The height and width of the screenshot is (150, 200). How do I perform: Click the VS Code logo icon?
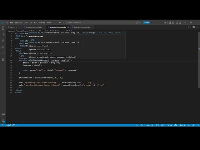click(2, 22)
